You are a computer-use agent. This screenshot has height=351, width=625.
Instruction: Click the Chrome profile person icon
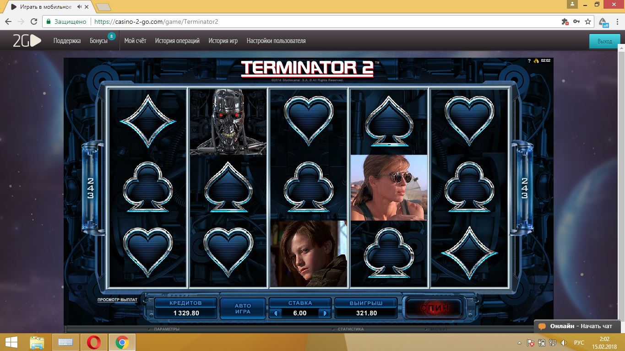coord(572,4)
